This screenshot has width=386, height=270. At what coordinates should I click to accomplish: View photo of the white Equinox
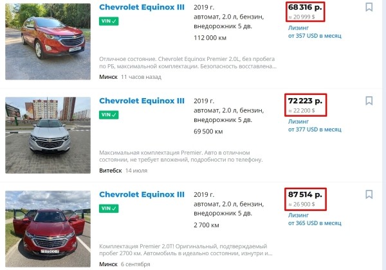48,135
